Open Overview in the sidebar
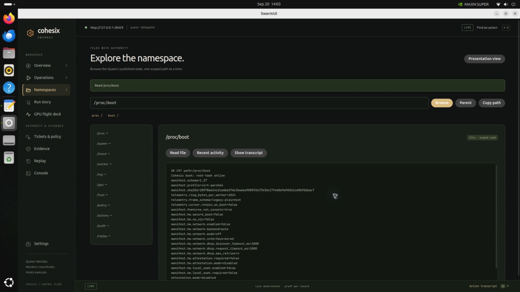The image size is (520, 292). click(x=46, y=65)
